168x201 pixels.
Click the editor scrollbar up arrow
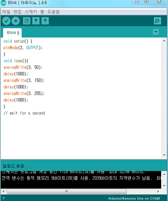(165, 41)
